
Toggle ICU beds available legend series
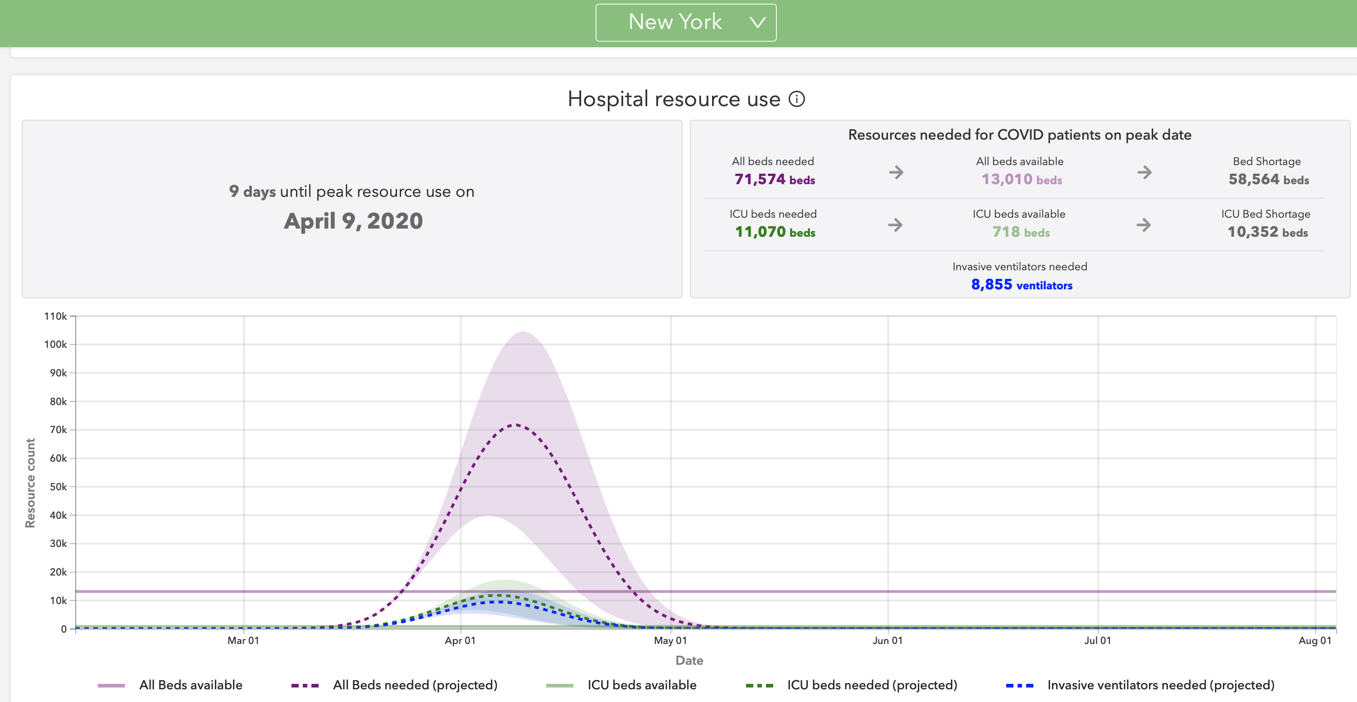pyautogui.click(x=642, y=685)
